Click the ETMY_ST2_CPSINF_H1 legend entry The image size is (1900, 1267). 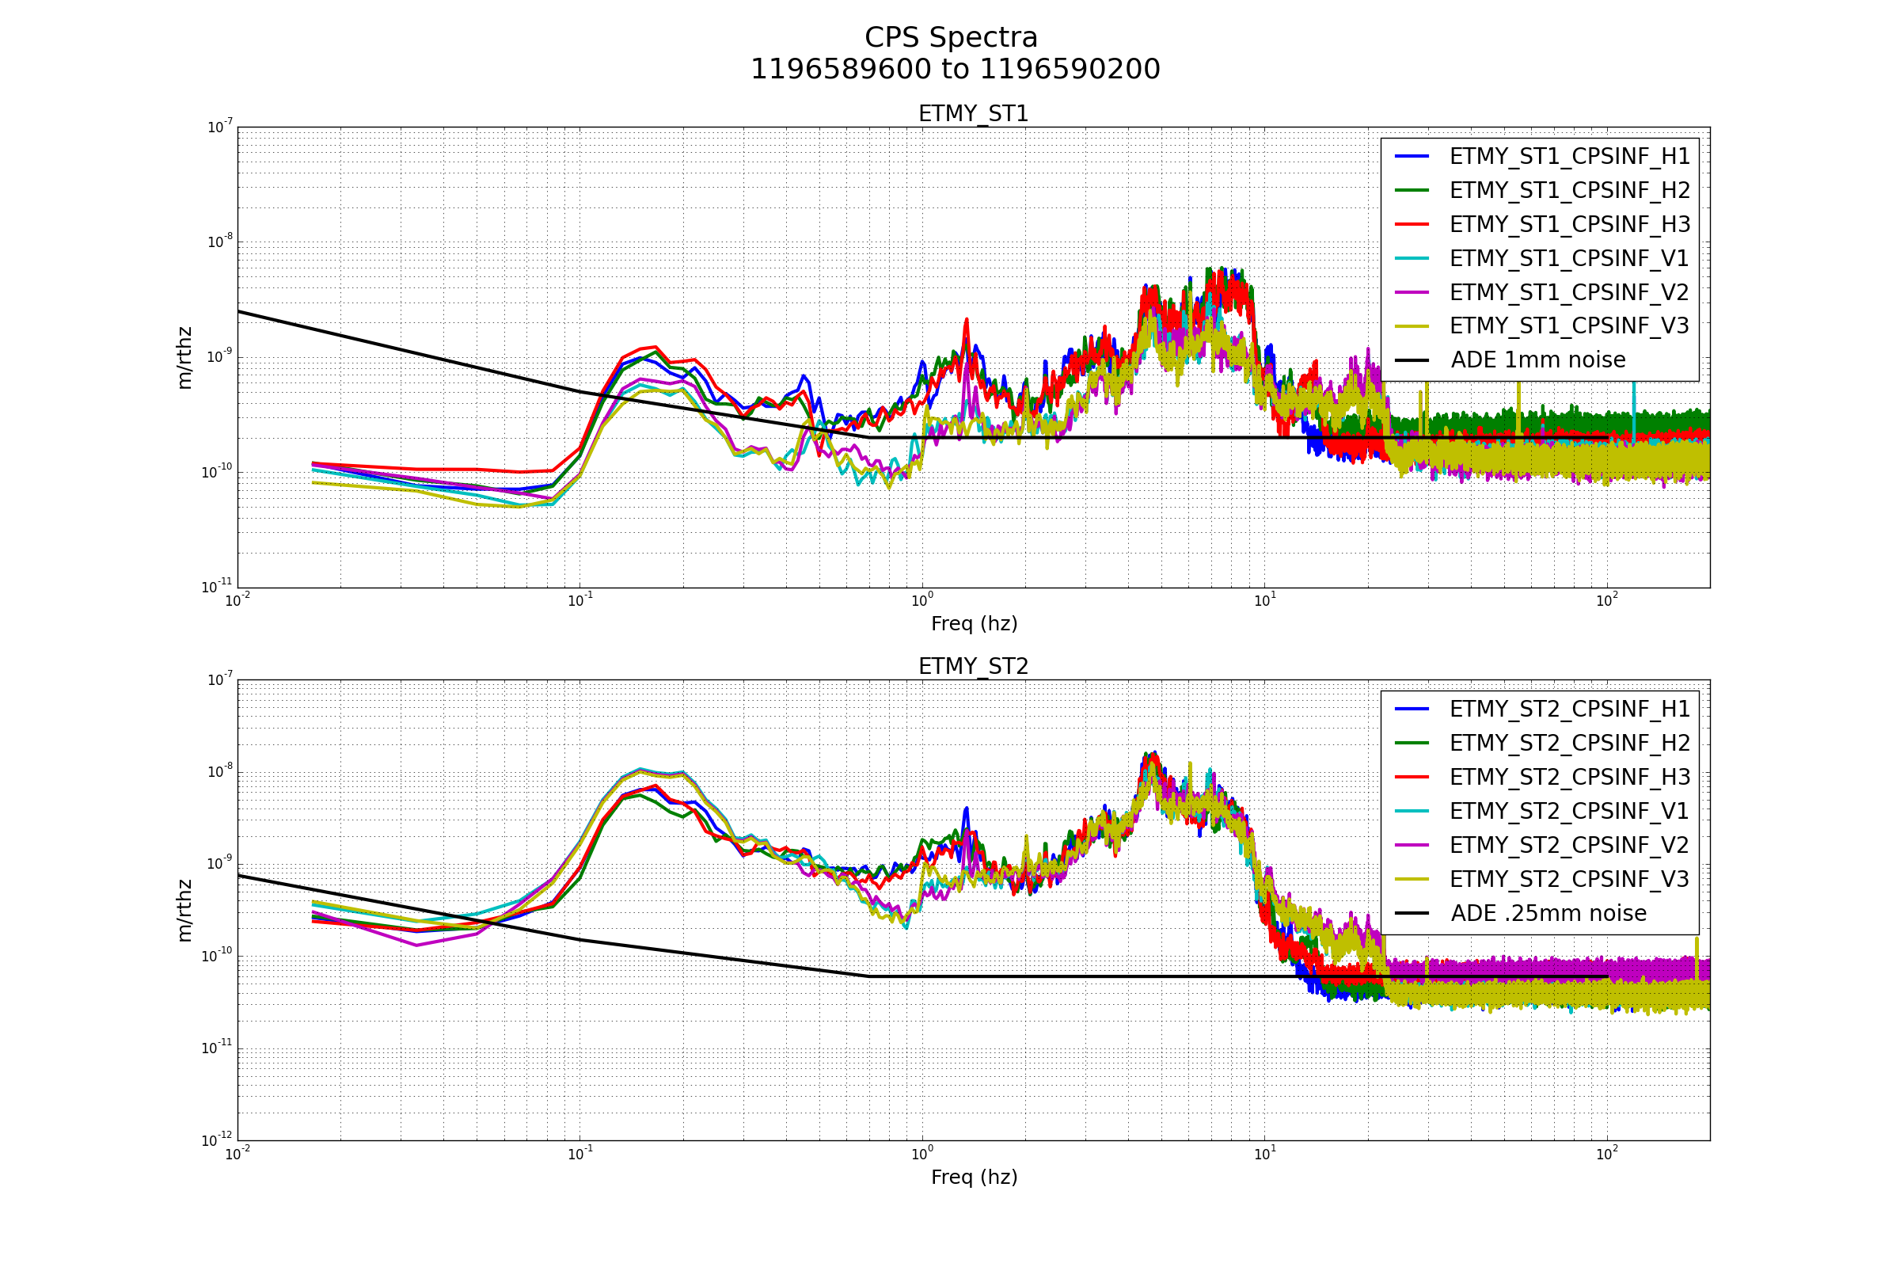click(1569, 710)
